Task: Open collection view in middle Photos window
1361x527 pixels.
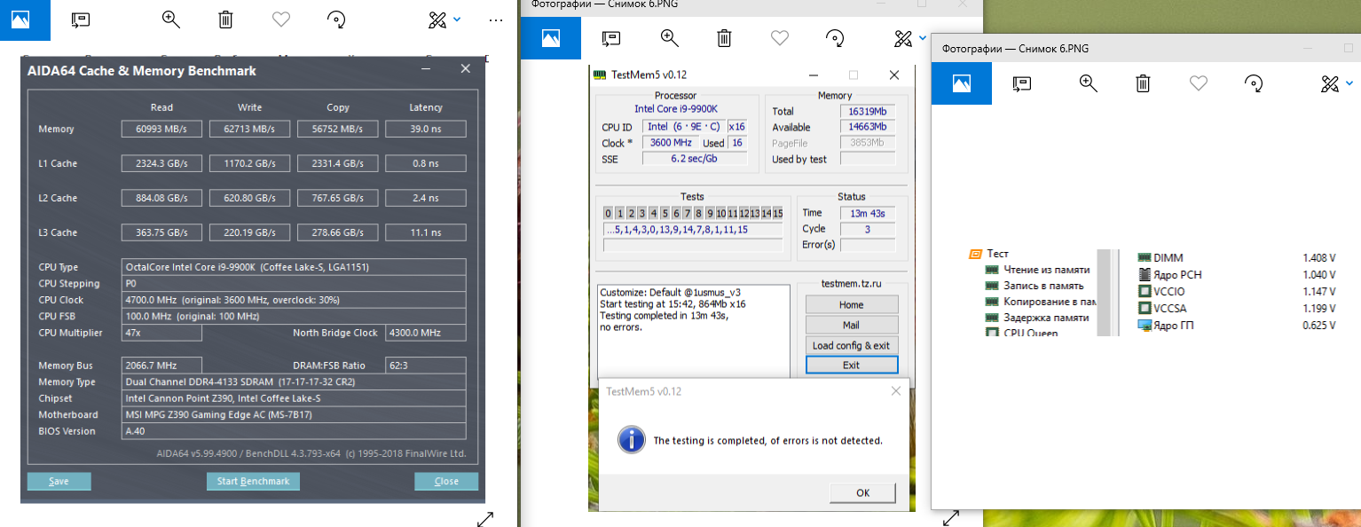Action: point(550,37)
